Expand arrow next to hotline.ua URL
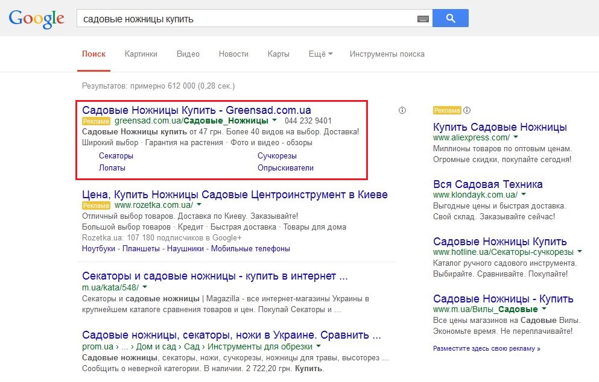The height and width of the screenshot is (382, 599). tap(580, 252)
